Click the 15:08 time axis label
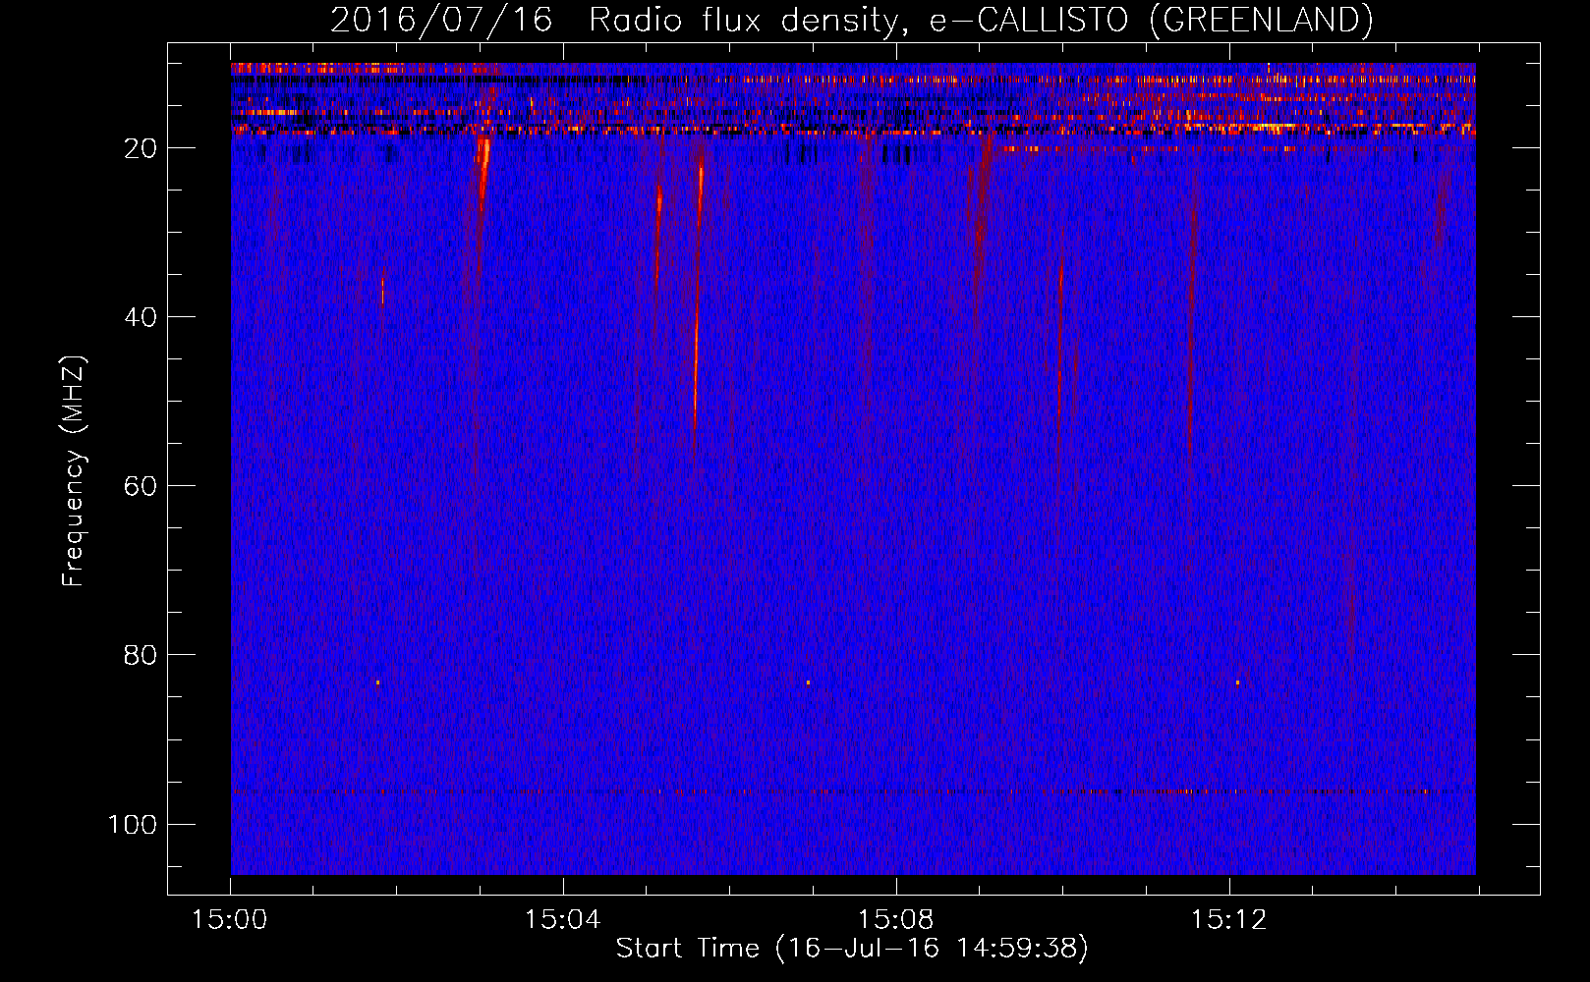 pyautogui.click(x=895, y=920)
